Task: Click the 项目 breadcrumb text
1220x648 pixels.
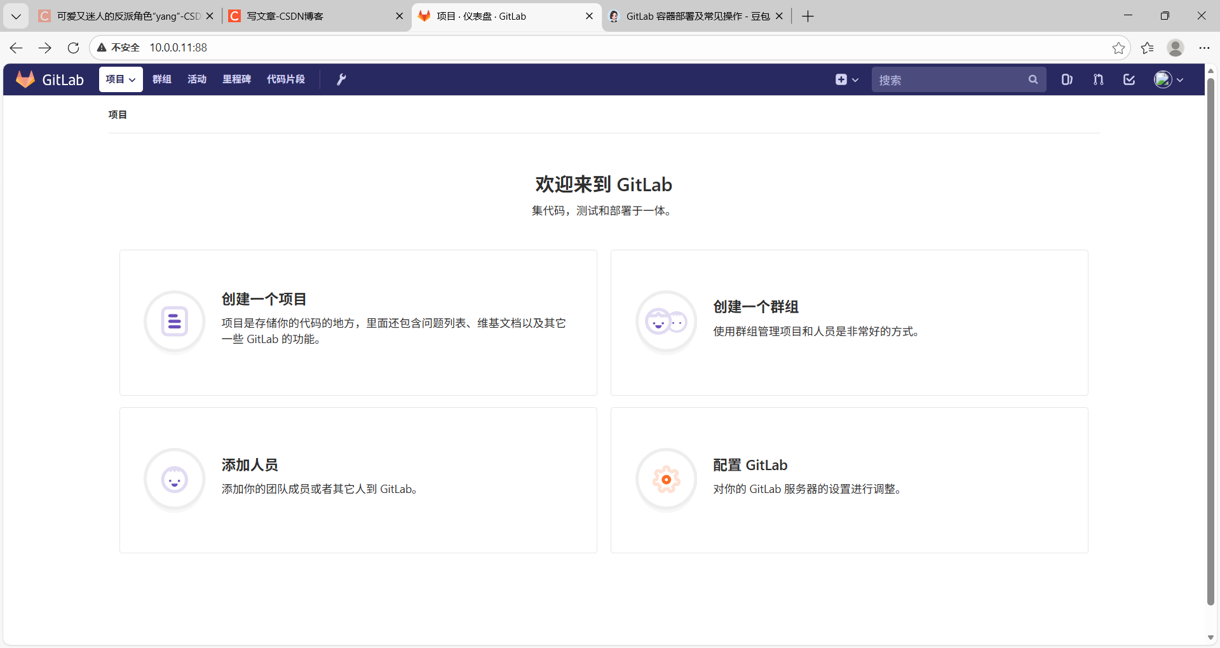Action: pyautogui.click(x=118, y=114)
